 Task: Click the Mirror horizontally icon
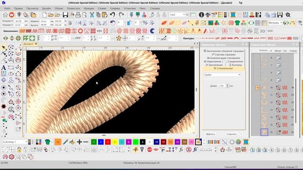coord(79,23)
